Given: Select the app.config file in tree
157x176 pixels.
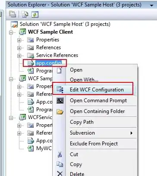Looking at the screenshot, I should coord(49,63).
